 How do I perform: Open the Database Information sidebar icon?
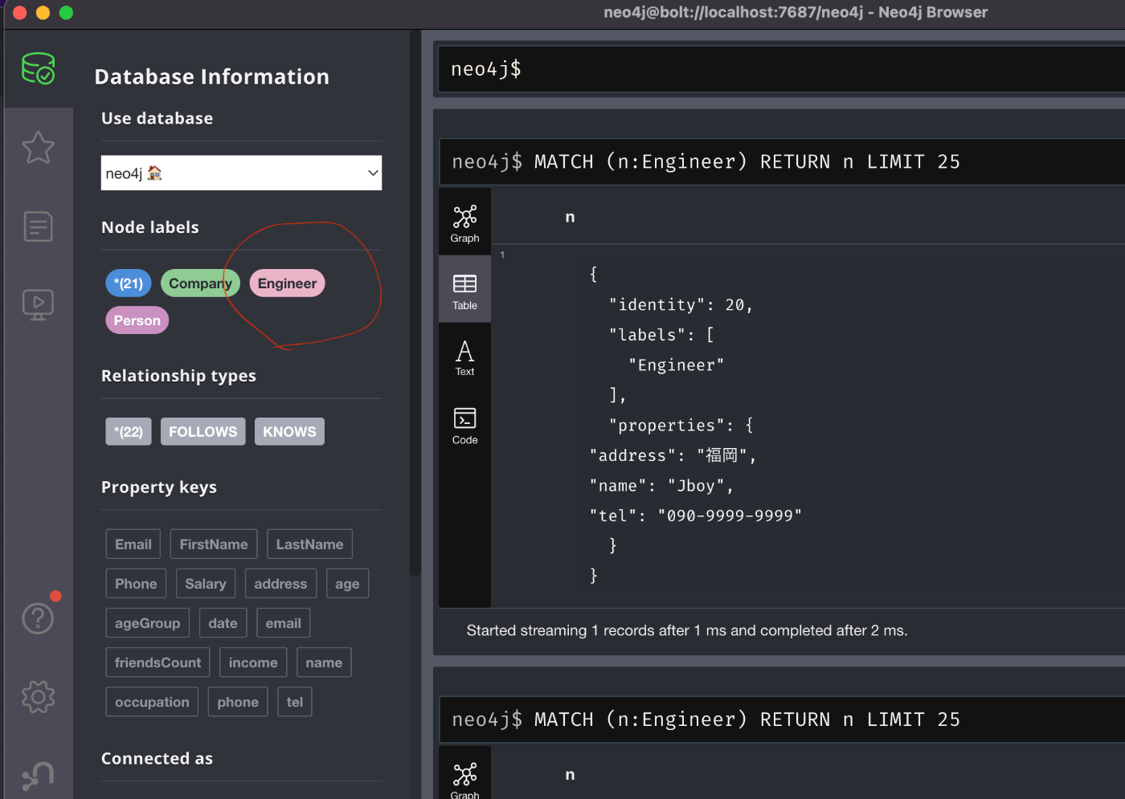38,69
